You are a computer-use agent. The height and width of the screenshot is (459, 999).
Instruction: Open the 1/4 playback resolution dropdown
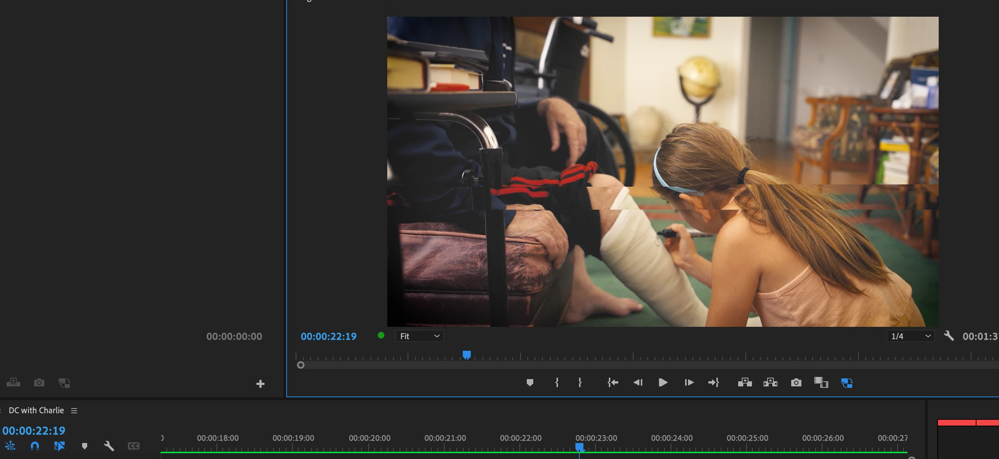pos(910,336)
